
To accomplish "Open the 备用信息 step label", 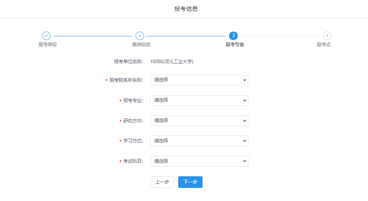I will coord(141,44).
